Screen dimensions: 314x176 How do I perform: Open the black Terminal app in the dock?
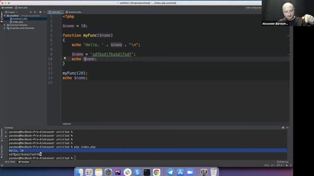point(147,172)
